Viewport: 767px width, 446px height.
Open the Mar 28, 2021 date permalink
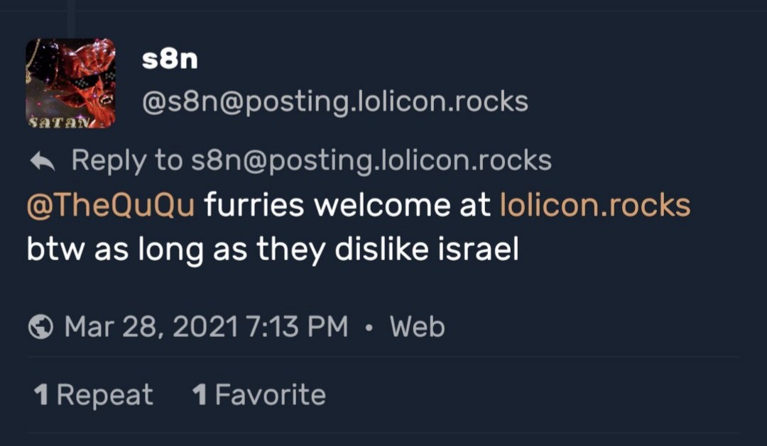tap(150, 327)
